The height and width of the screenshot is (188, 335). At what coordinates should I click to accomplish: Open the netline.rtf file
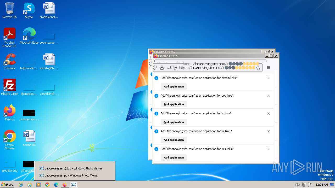(29, 138)
